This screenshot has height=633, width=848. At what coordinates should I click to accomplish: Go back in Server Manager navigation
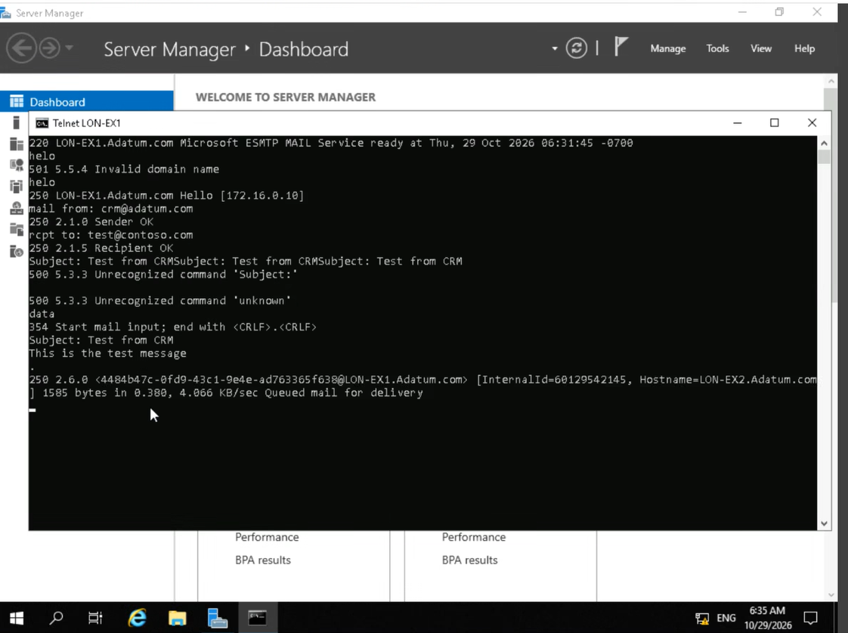[x=22, y=48]
